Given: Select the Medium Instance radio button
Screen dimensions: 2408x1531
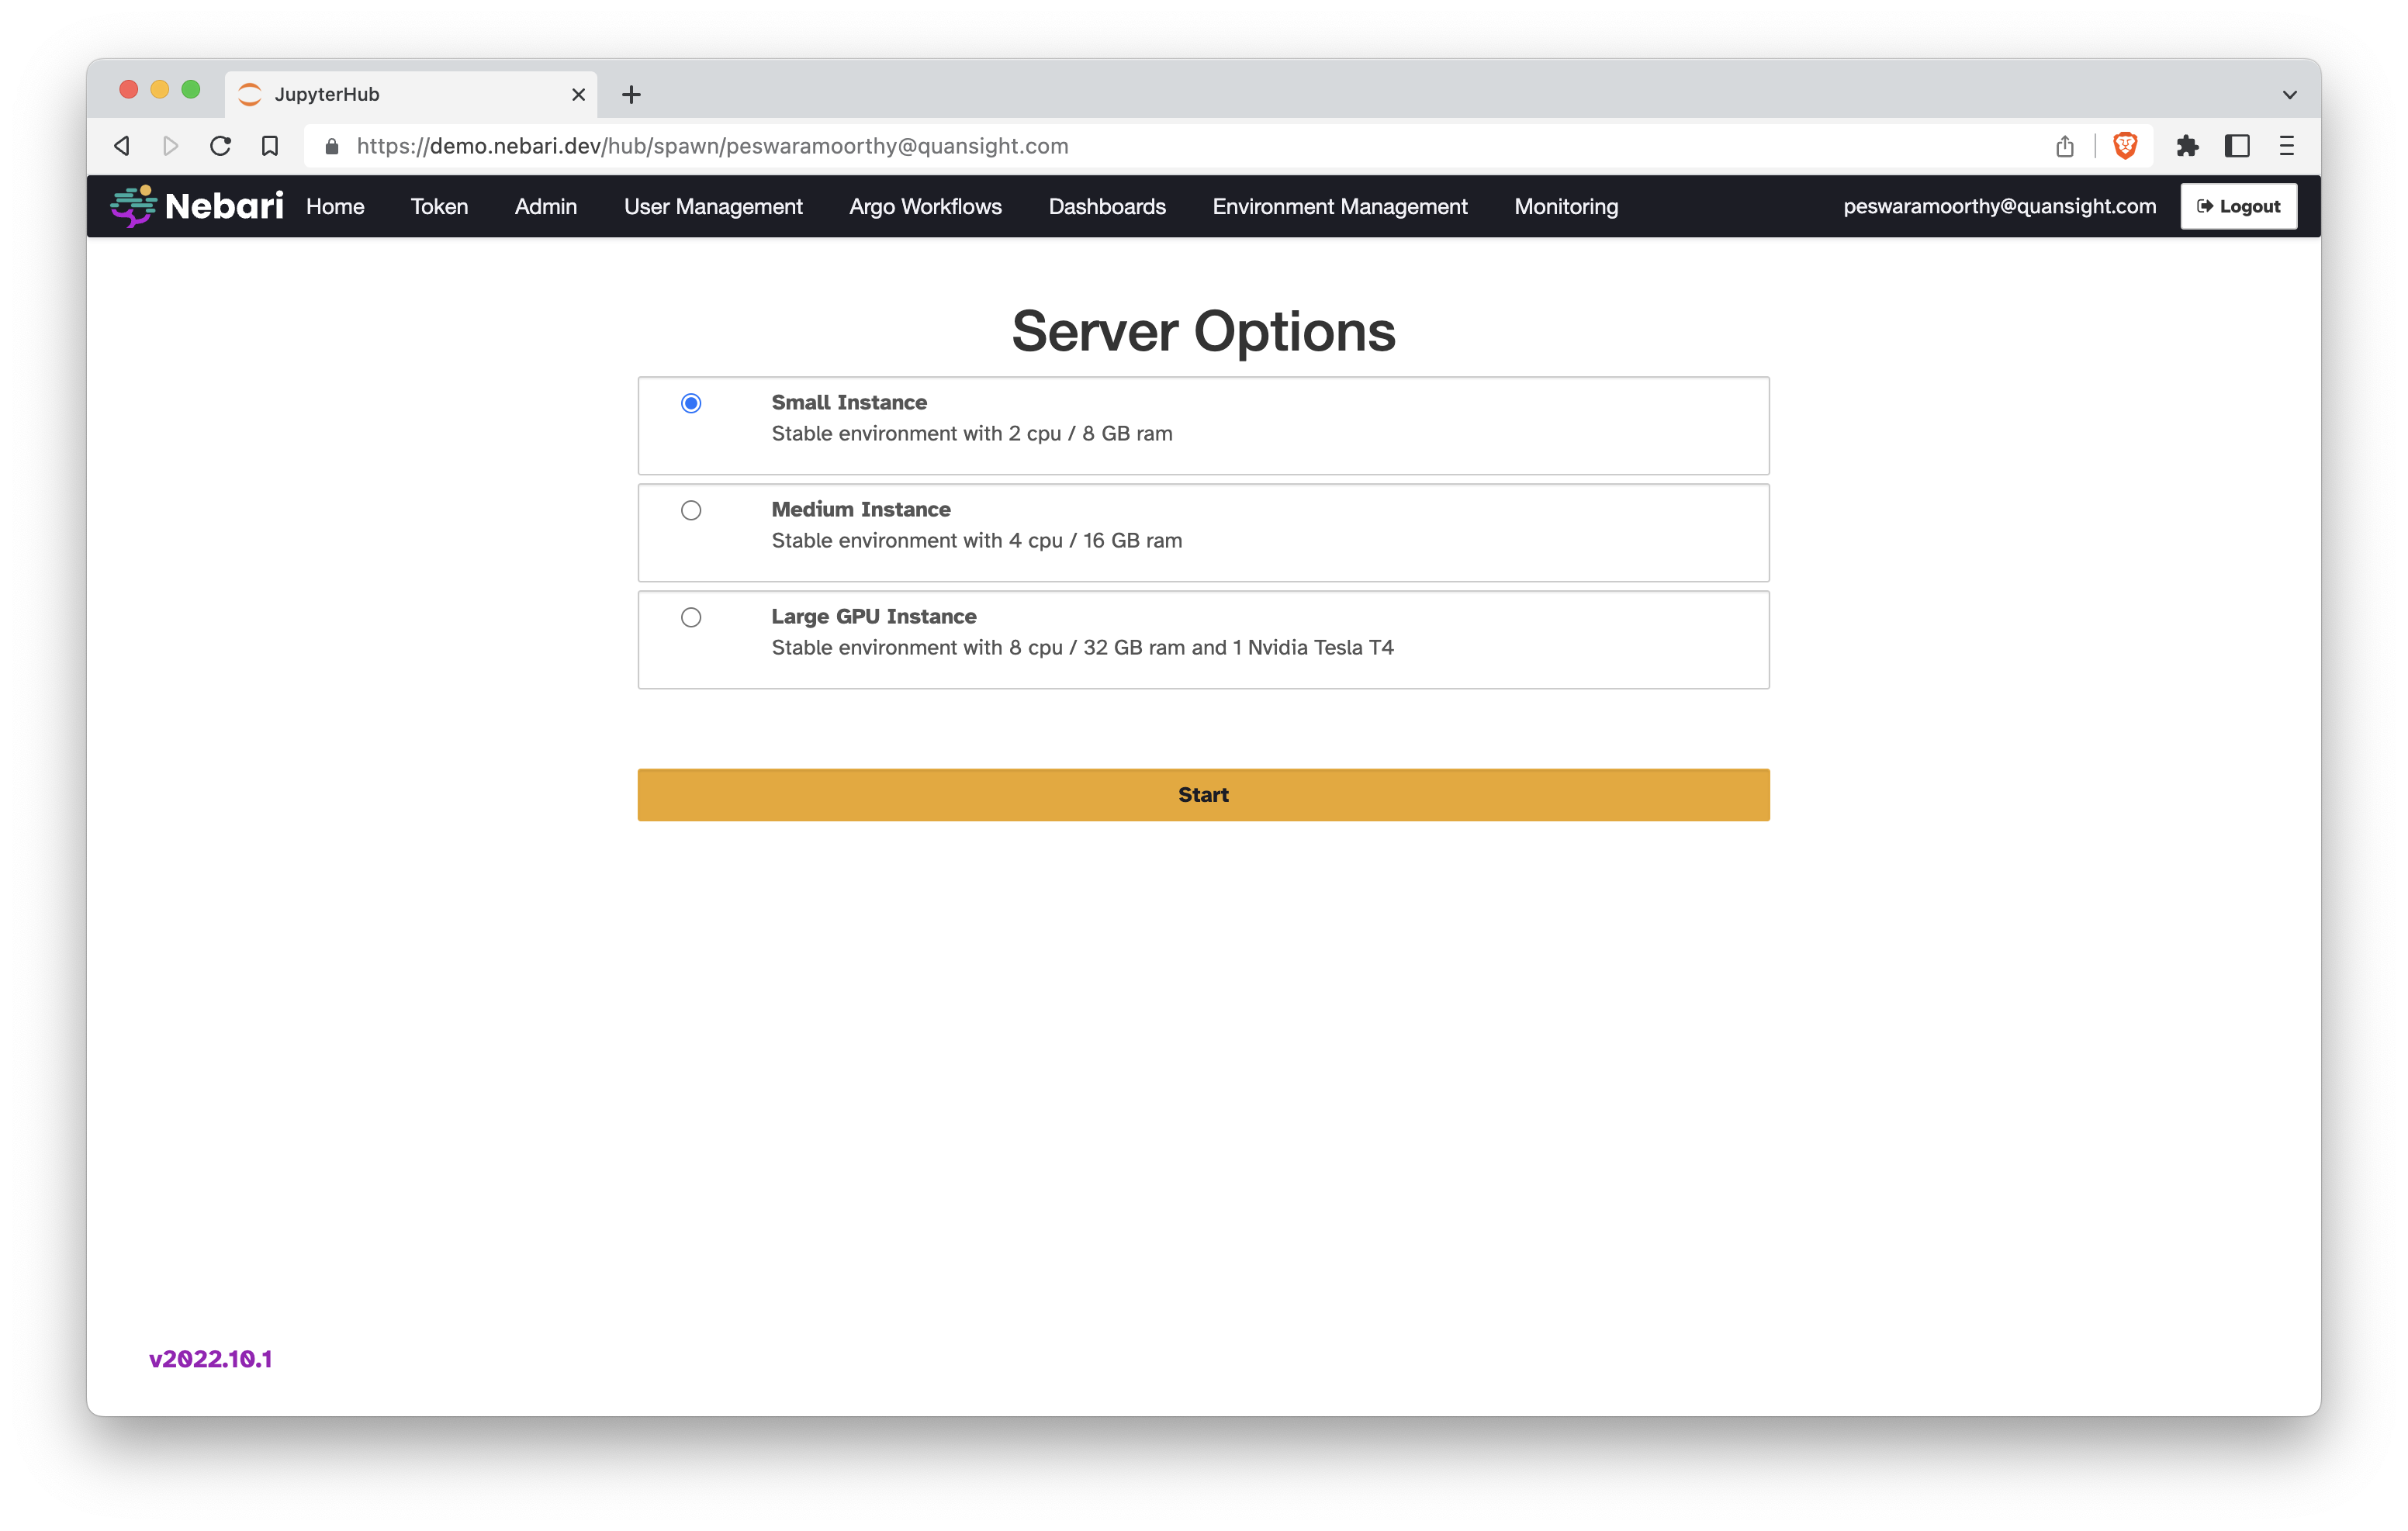Looking at the screenshot, I should [691, 510].
